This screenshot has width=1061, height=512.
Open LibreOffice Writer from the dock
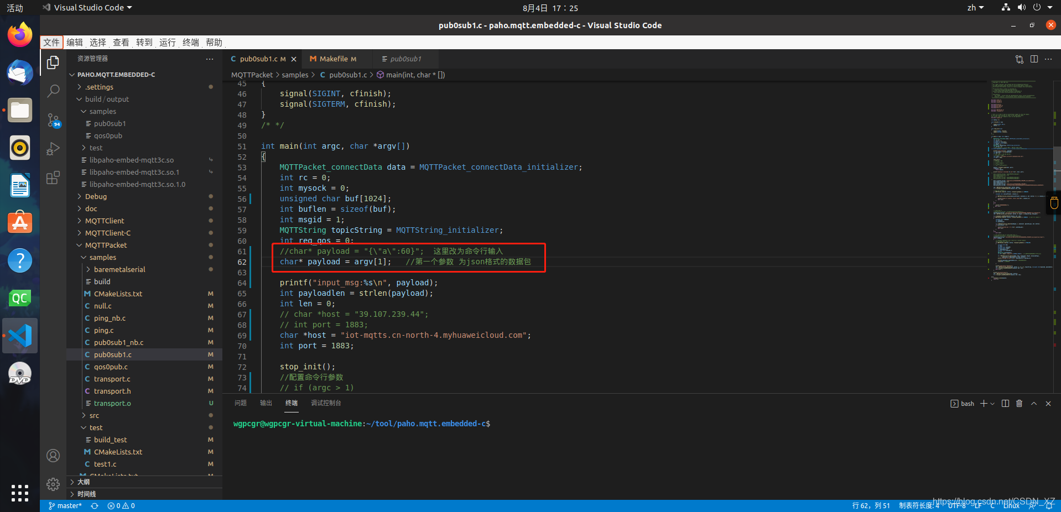tap(20, 186)
